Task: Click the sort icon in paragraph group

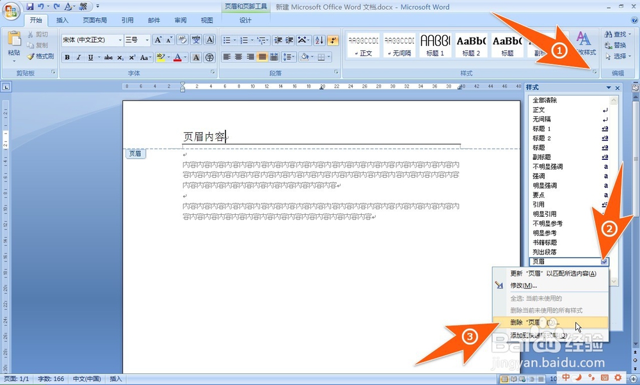Action: tap(319, 40)
